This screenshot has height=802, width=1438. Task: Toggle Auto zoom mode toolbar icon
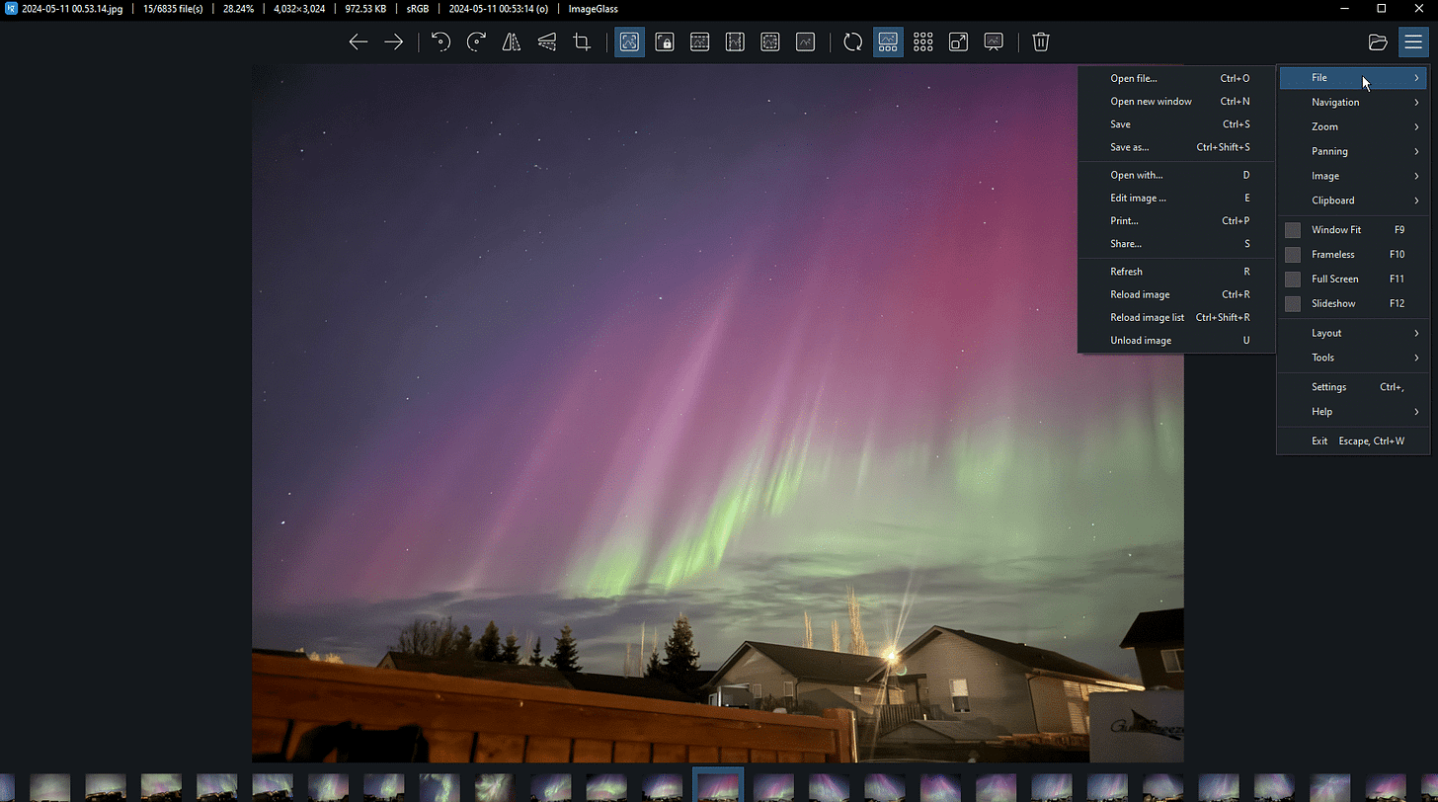(x=630, y=41)
